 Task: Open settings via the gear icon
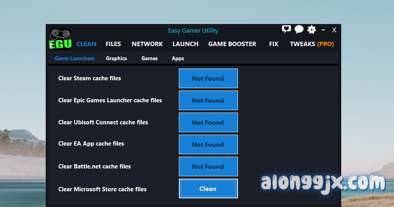point(312,30)
